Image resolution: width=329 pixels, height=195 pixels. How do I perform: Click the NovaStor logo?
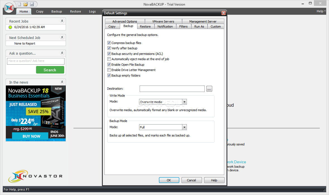35,176
